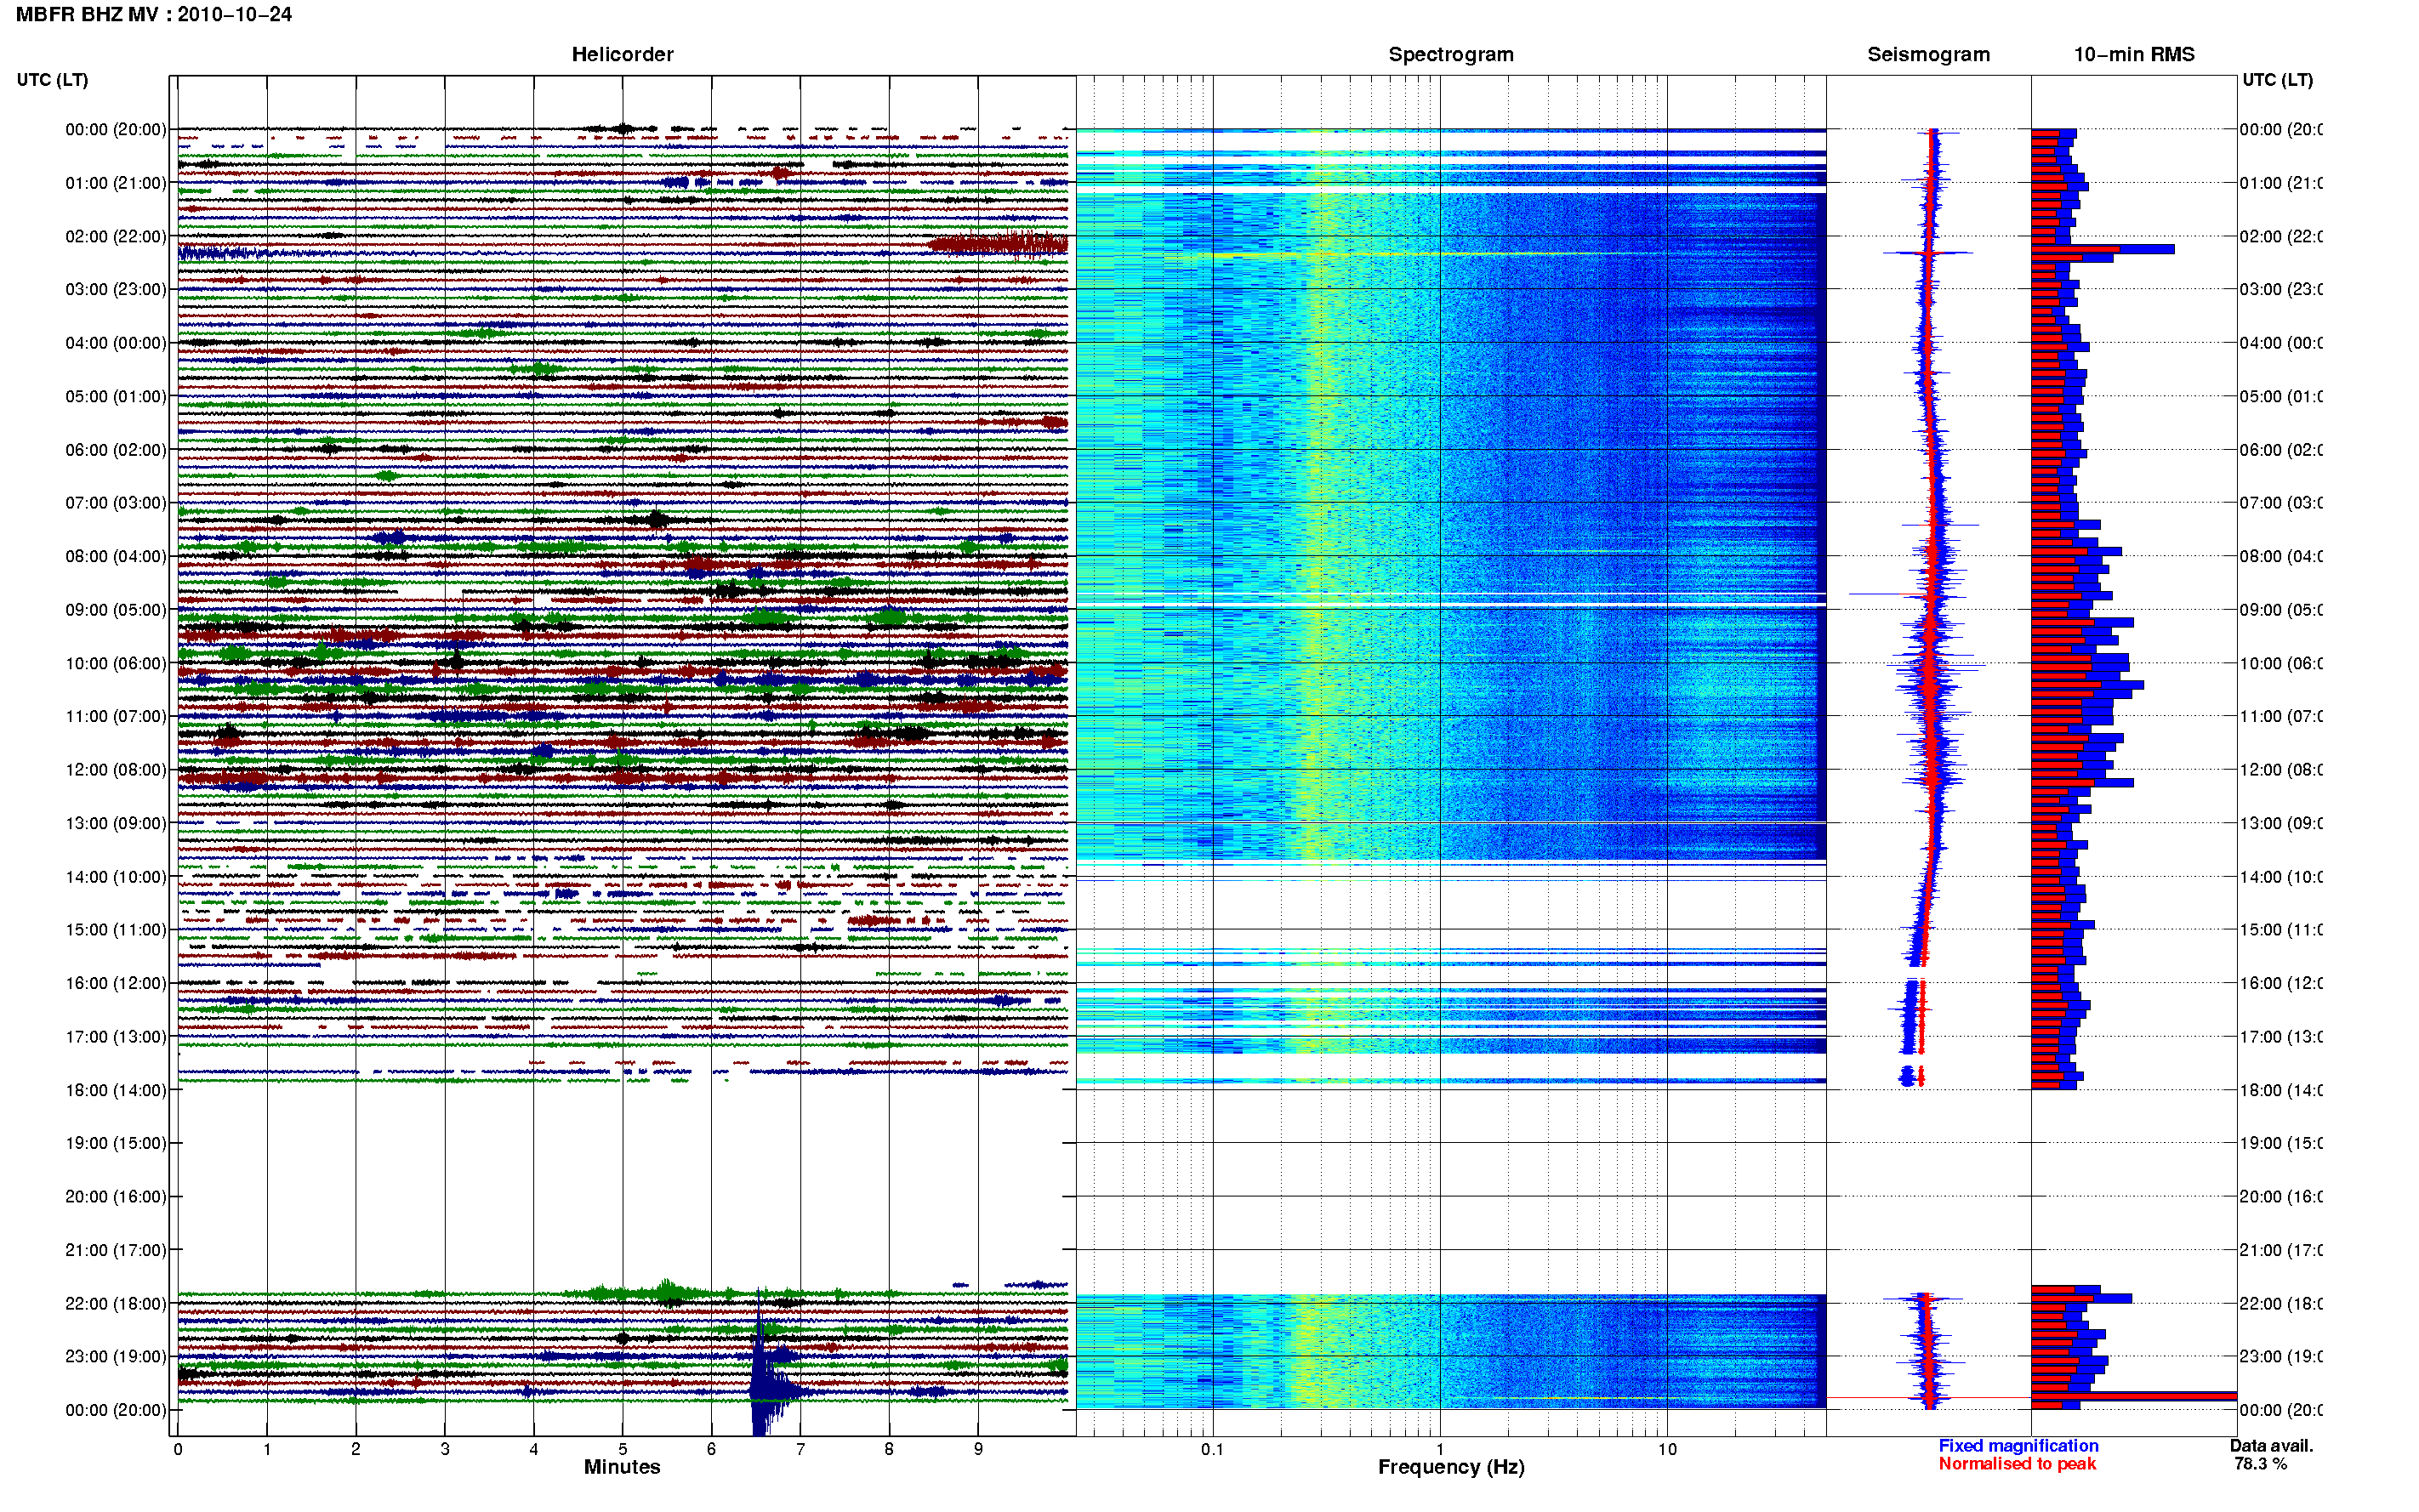This screenshot has height=1512, width=2419.
Task: Click the 'Minutes' x-axis label
Action: pos(622,1467)
